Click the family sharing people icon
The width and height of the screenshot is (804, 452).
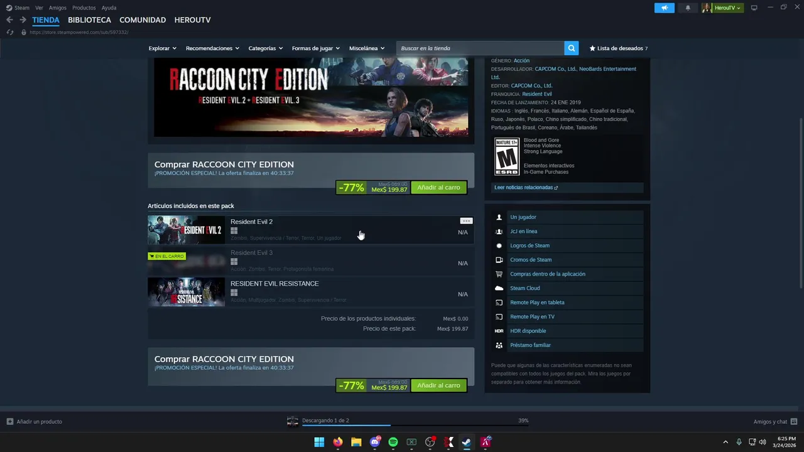pos(499,345)
